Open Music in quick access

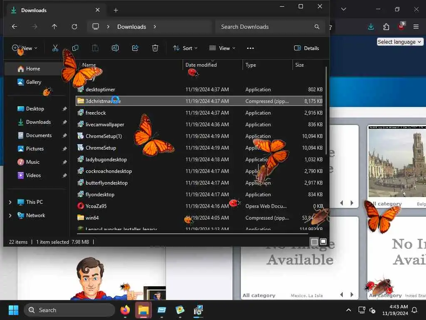click(33, 162)
